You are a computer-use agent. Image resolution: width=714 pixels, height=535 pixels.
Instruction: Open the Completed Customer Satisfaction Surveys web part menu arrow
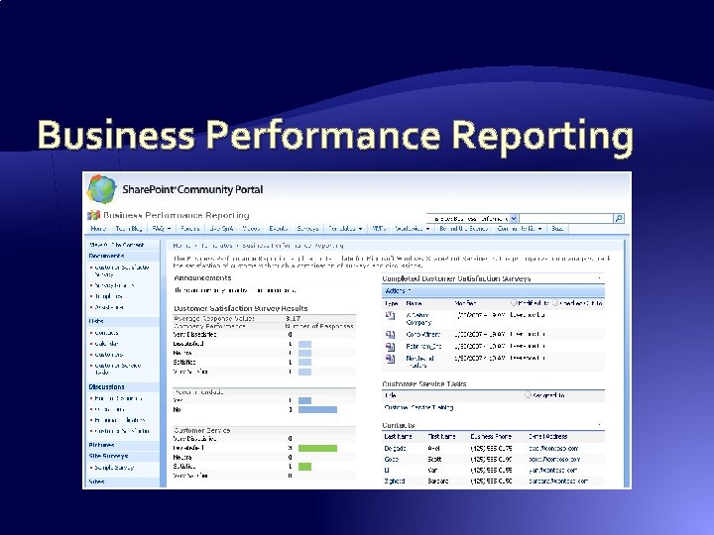[599, 278]
